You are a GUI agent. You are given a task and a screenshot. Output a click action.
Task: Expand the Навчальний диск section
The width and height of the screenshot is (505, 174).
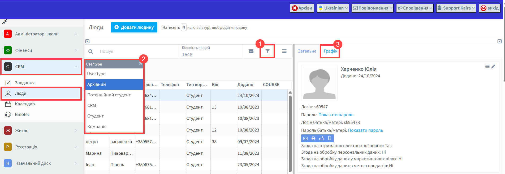coord(76,163)
